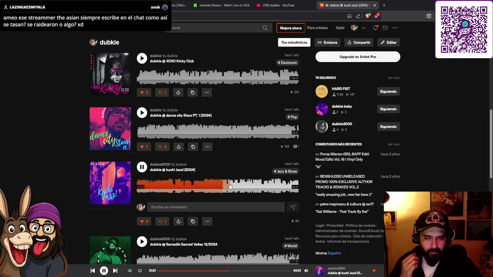The image size is (493, 277).
Task: Switch to the dubkie - YouTube tab
Action: (x=278, y=5)
